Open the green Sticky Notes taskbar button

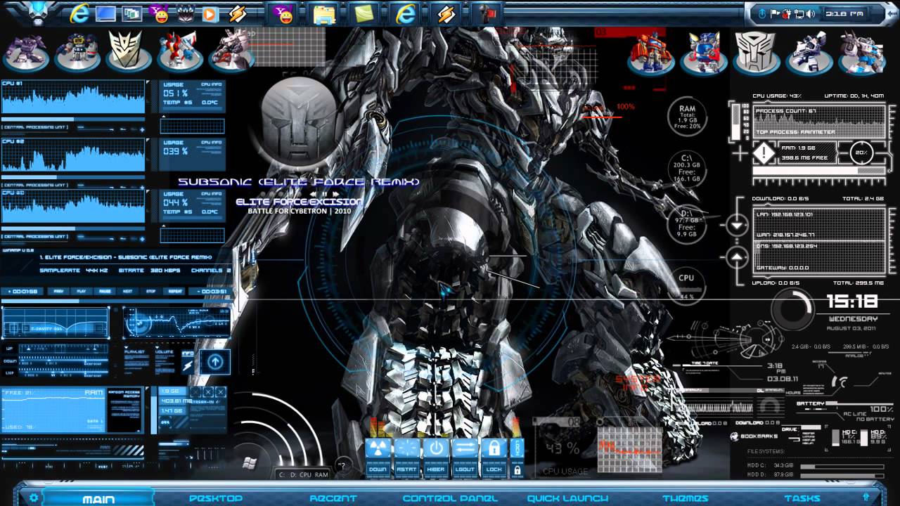pyautogui.click(x=365, y=13)
